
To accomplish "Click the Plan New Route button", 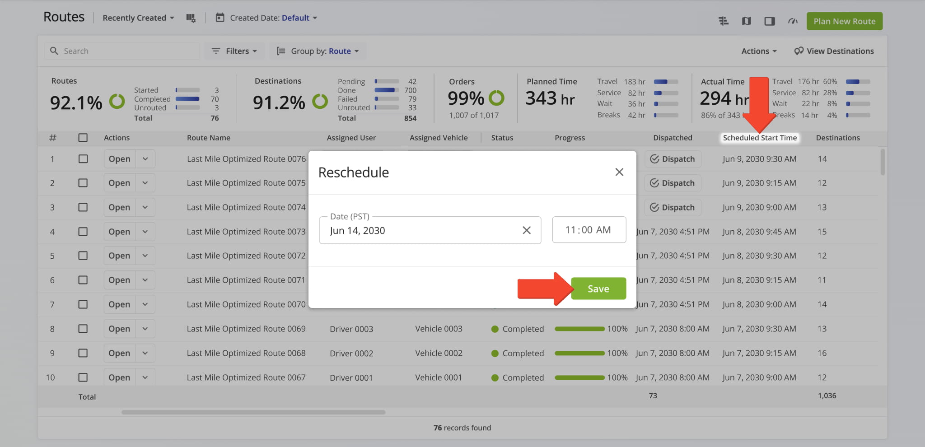I will coord(844,21).
